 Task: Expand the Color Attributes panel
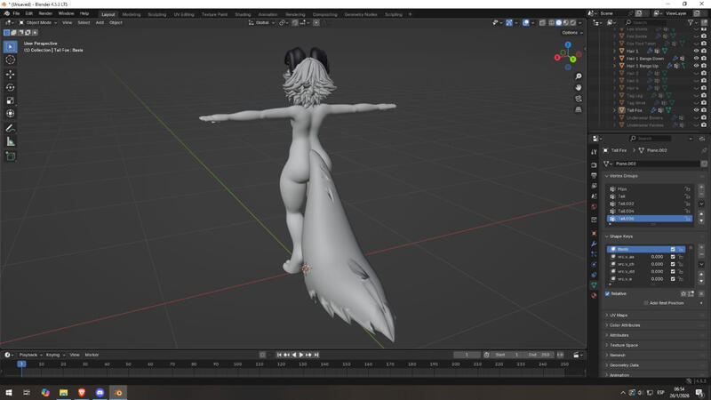click(625, 325)
